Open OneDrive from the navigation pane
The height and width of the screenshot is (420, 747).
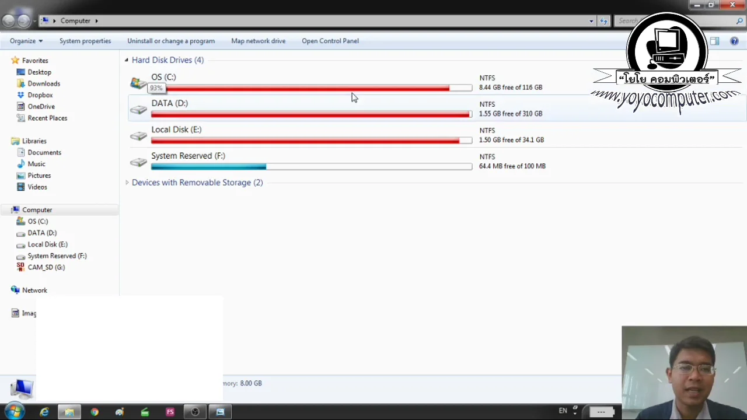click(41, 106)
